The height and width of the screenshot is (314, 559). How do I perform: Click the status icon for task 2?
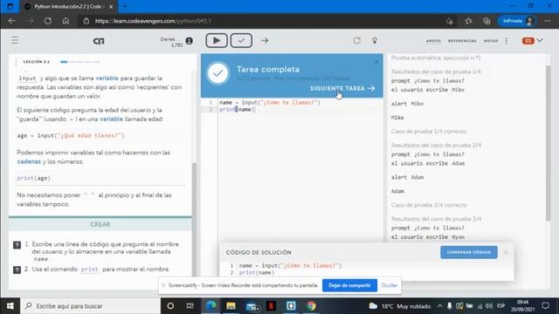click(17, 270)
